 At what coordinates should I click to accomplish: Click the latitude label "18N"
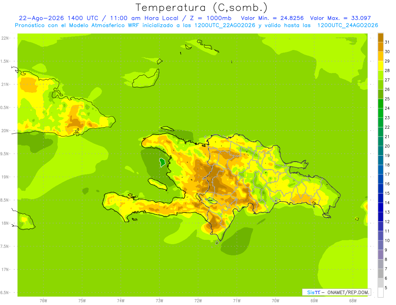pyautogui.click(x=5, y=223)
